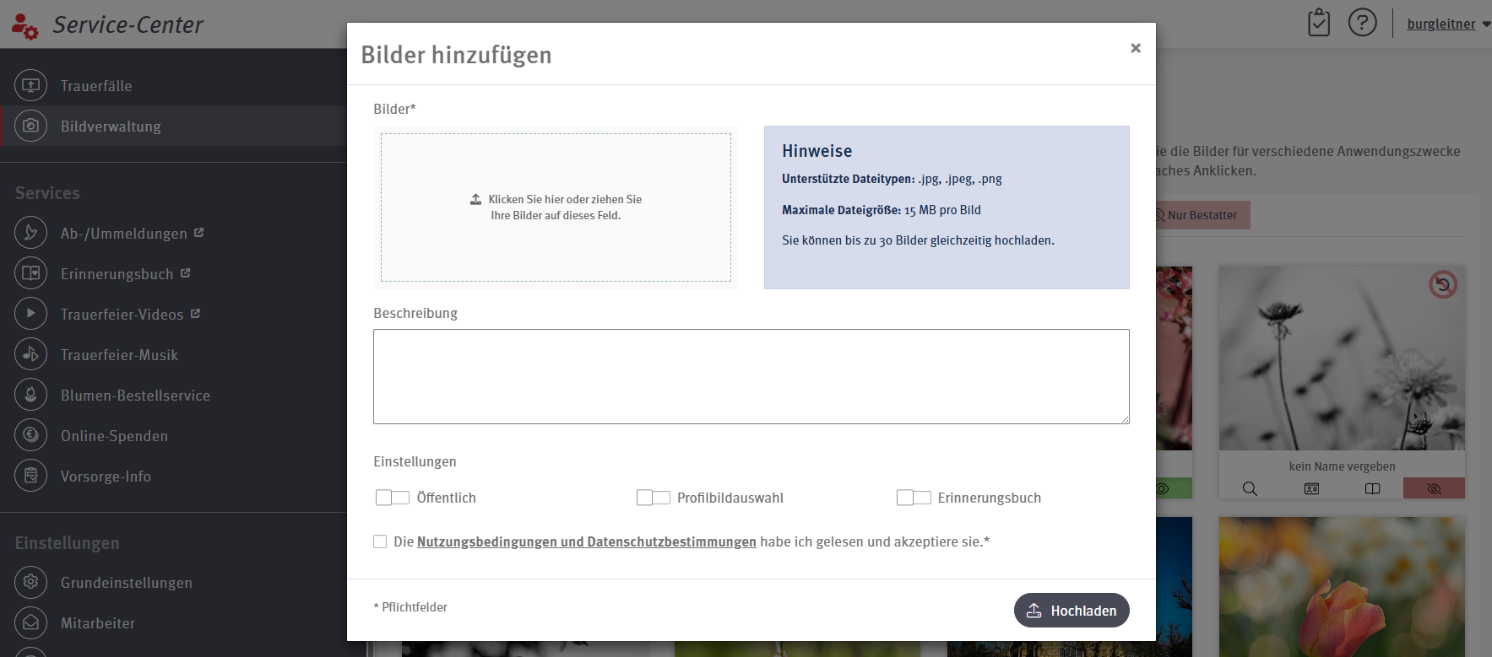The height and width of the screenshot is (657, 1492).
Task: Open the Trauerfälle sidebar icon
Action: point(30,85)
